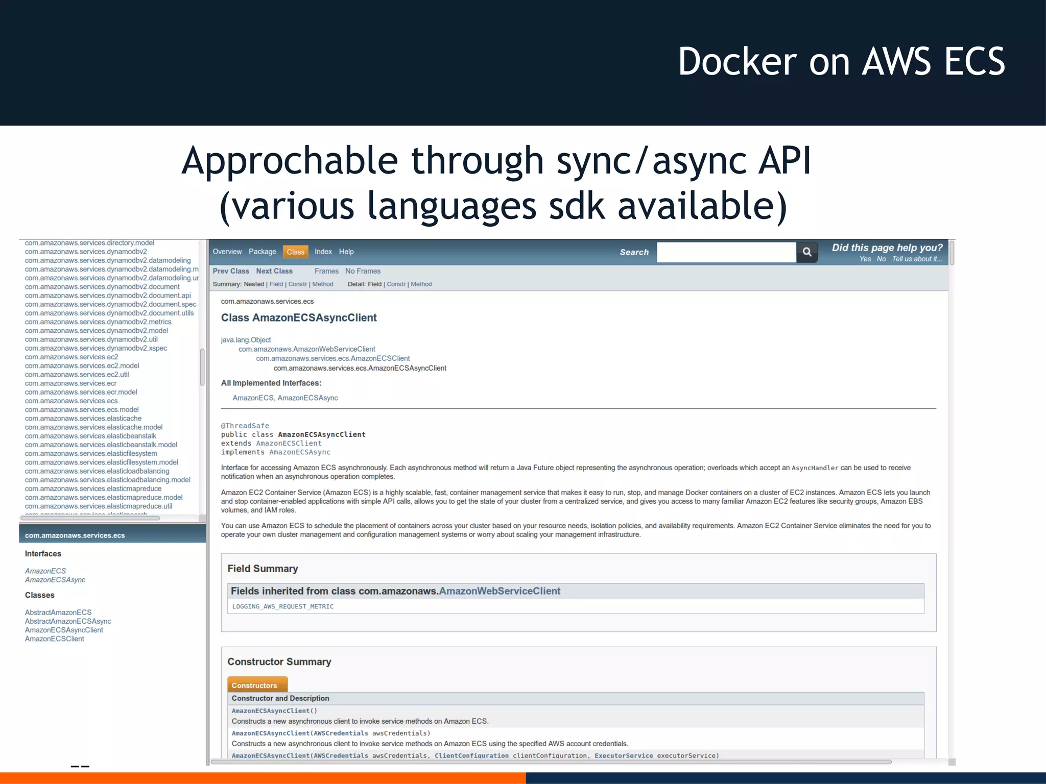
Task: Open com.amazonaws.services.elasticache package
Action: click(x=83, y=418)
